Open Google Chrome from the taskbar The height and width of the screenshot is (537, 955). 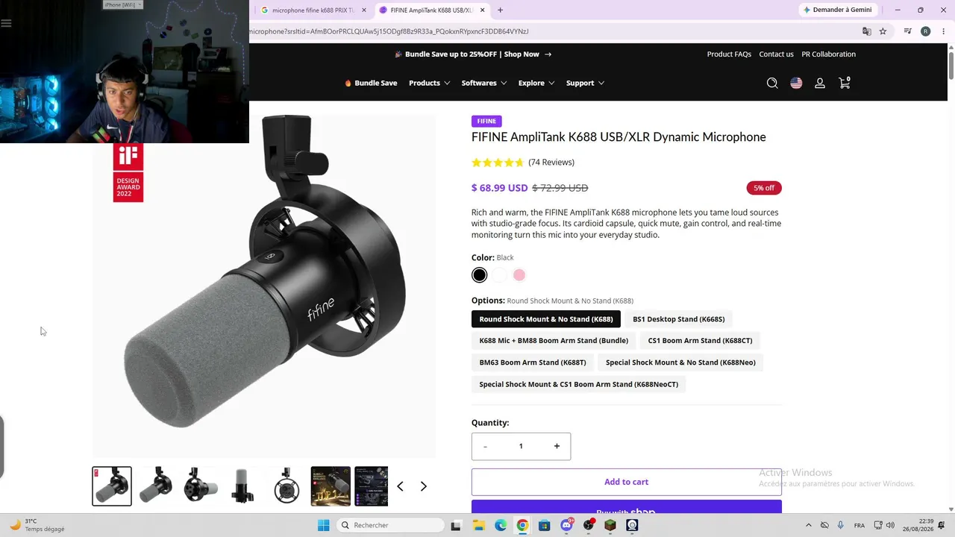tap(522, 525)
